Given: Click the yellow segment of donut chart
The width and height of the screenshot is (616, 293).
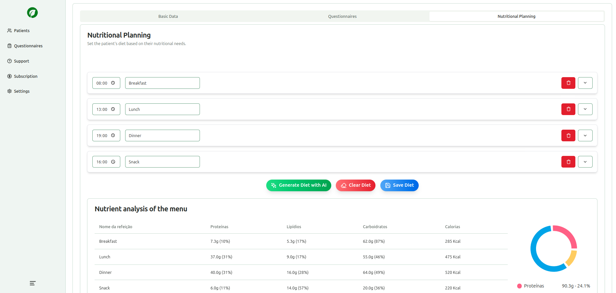Looking at the screenshot, I should coord(572,258).
